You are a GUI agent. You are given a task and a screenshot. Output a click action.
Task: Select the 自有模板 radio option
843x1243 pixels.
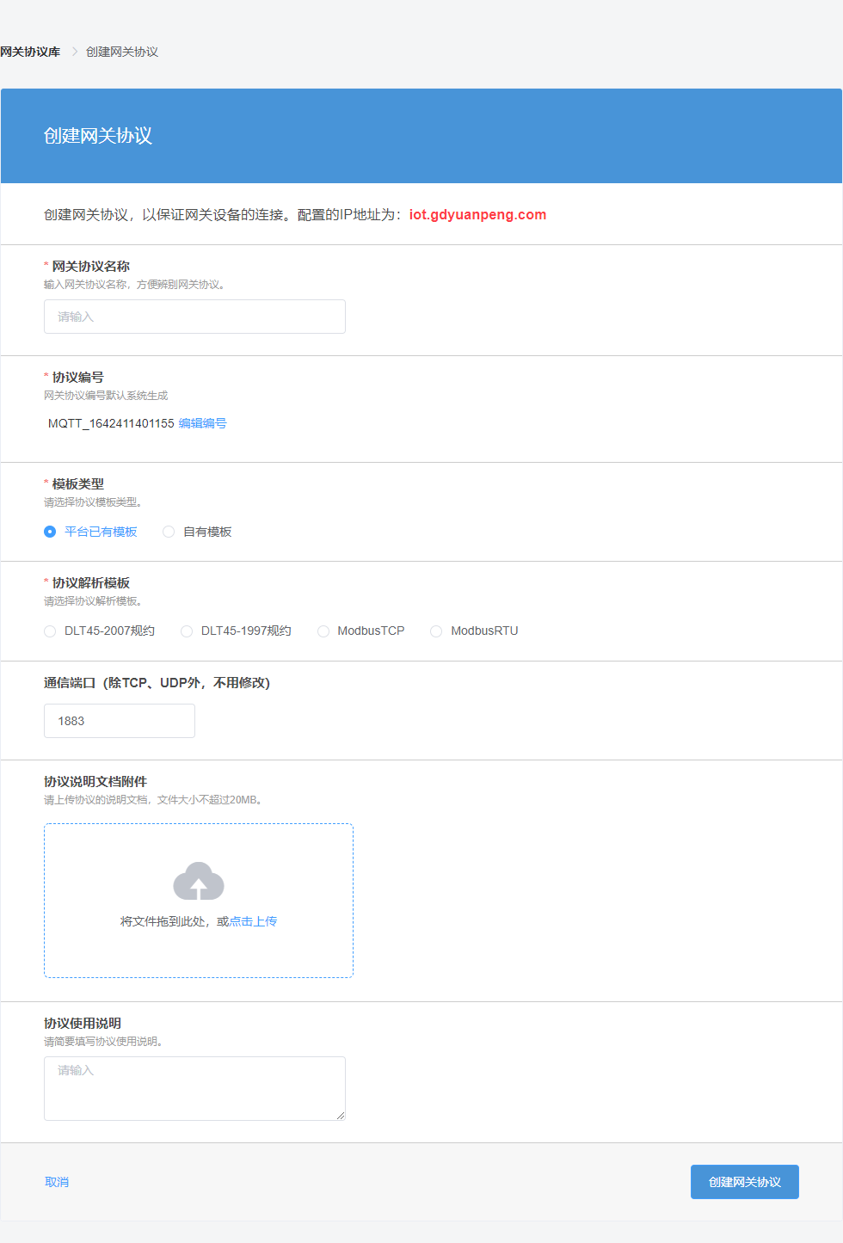169,532
